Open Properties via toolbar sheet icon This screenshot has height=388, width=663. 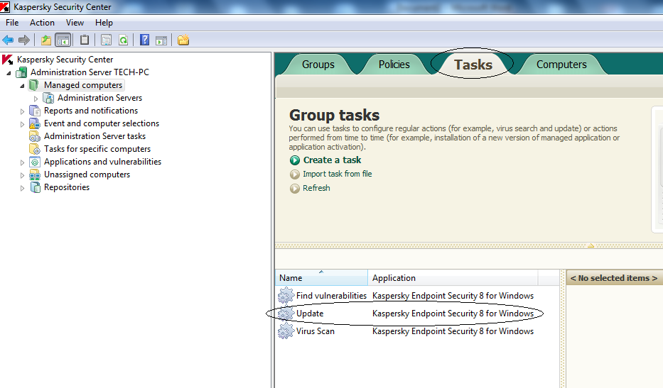tap(106, 40)
